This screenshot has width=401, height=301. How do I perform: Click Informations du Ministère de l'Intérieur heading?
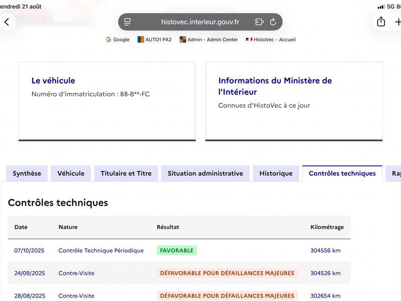point(275,86)
